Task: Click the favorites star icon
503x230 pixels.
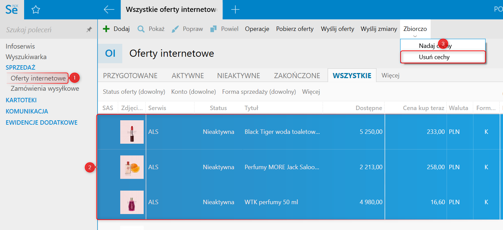Action: coord(36,10)
